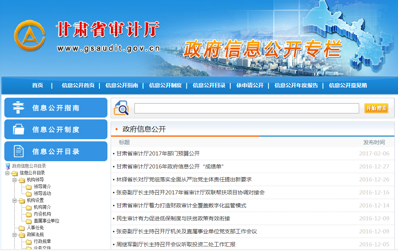Collapse the 政策法规 tree node
Viewport: 398px width, 251px height.
pos(14,235)
